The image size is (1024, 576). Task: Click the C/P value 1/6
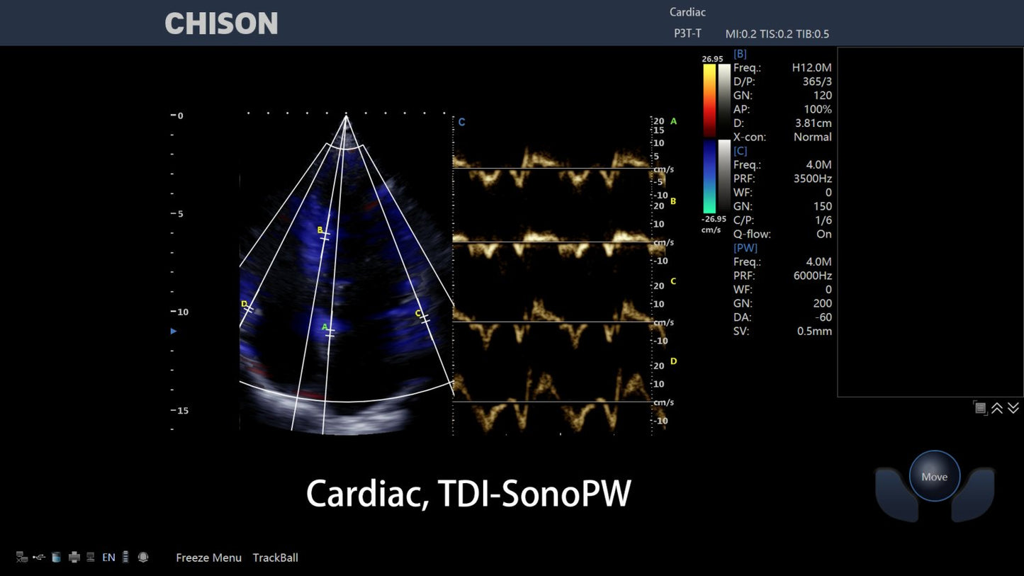(x=823, y=220)
